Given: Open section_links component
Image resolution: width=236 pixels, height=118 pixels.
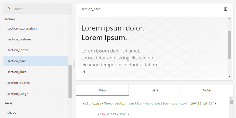Looking at the screenshot, I should click(17, 72).
